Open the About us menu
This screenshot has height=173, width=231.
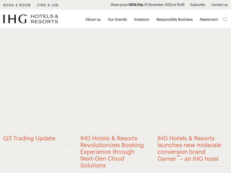pyautogui.click(x=93, y=20)
